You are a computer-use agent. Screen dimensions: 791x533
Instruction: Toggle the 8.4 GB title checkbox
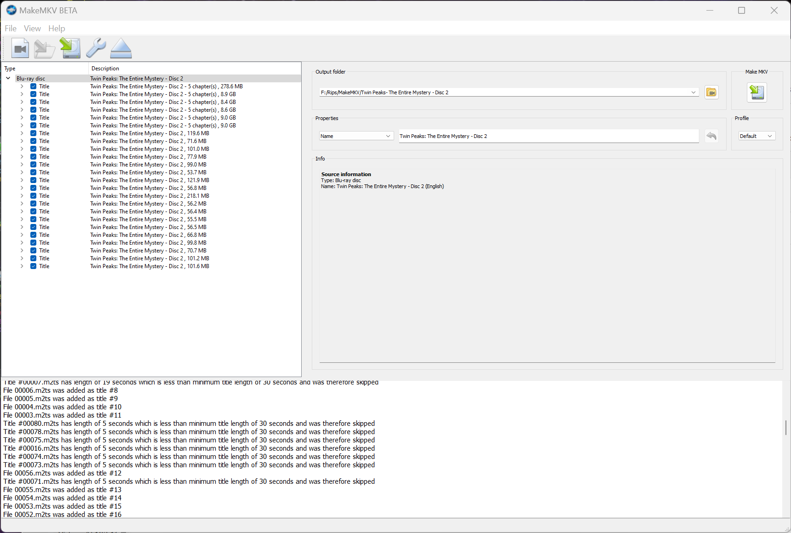pos(34,102)
